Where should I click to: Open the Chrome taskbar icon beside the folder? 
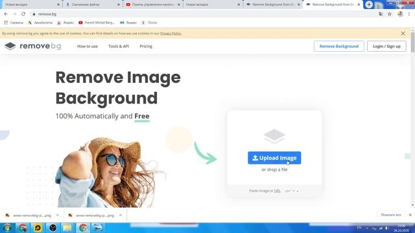click(x=83, y=228)
